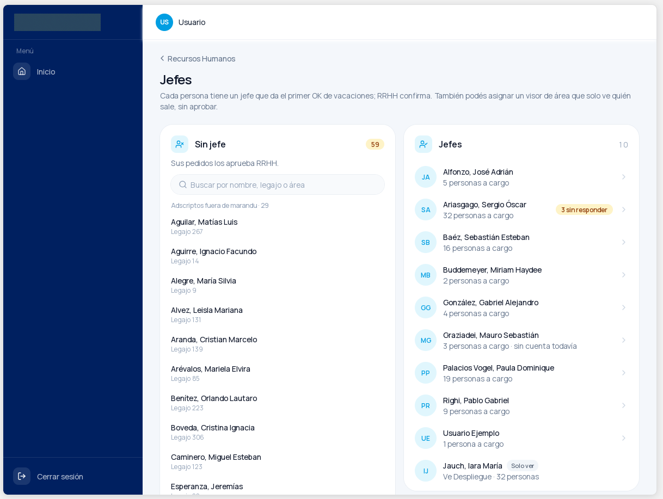Viewport: 663px width, 499px height.
Task: Expand González, Gabriel Alejandro's row chevron
Action: pyautogui.click(x=624, y=307)
